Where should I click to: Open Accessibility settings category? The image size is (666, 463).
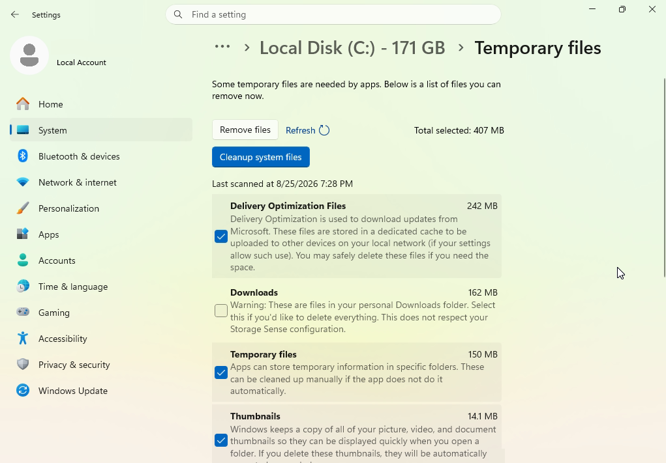(101, 339)
